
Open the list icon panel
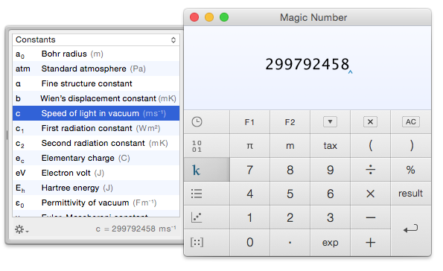click(197, 194)
